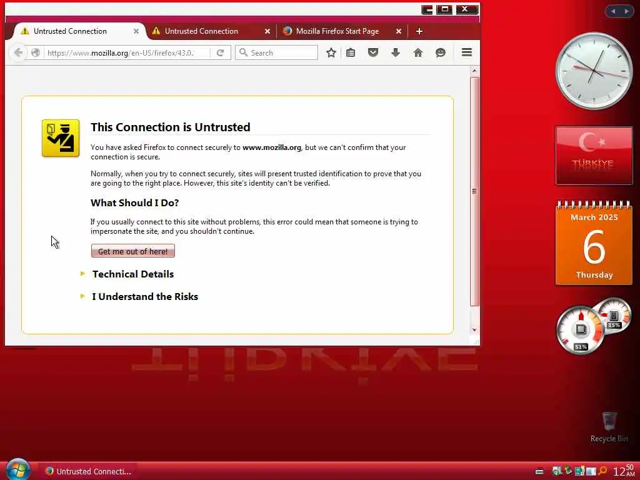Click the "This Connection is Untrusted" heading

[x=170, y=127]
